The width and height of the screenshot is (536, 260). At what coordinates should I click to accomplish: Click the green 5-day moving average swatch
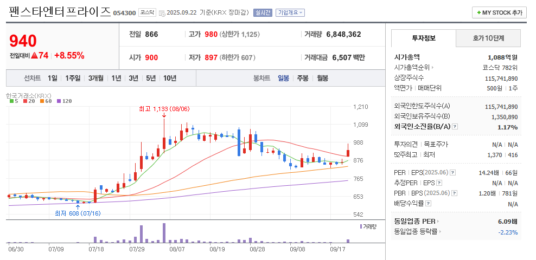point(11,101)
